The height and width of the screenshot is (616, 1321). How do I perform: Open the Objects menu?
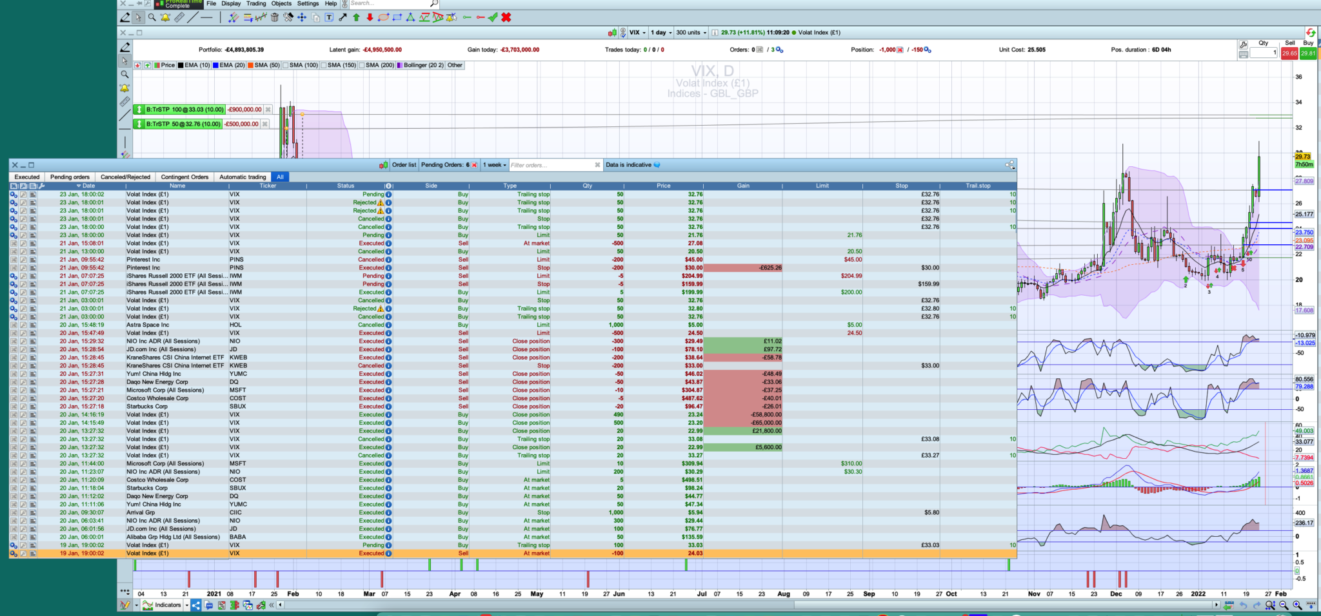point(281,3)
